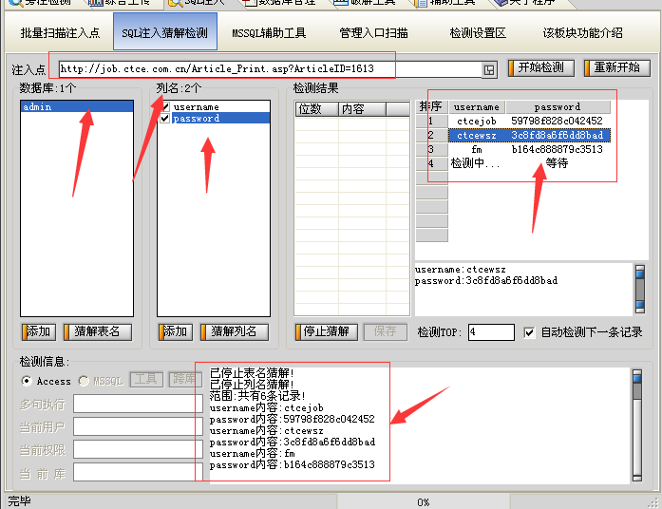Click the row number 3 cell

tap(431, 149)
